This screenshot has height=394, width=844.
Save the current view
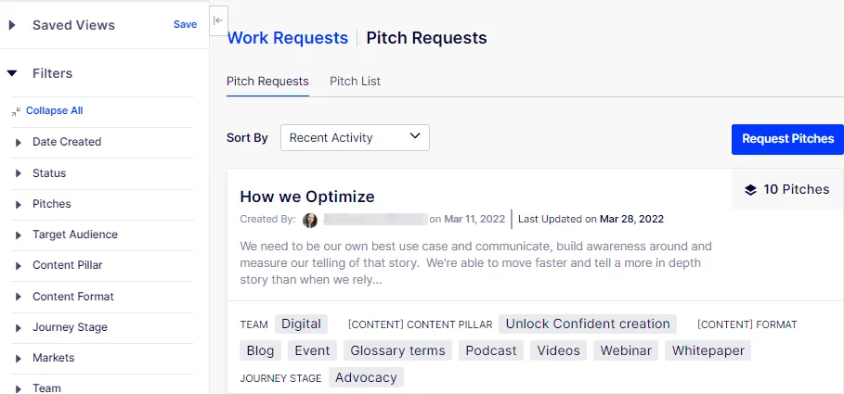(x=185, y=24)
